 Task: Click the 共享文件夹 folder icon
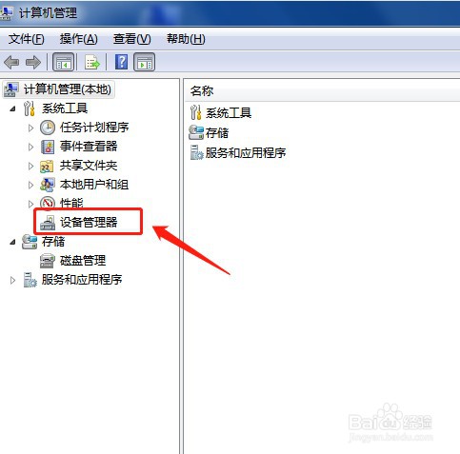coord(47,166)
